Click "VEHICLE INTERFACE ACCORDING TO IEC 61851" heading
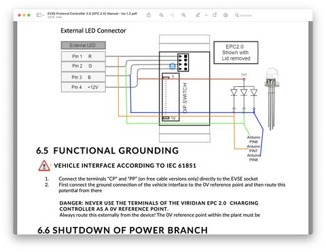326x252 pixels. click(125, 166)
